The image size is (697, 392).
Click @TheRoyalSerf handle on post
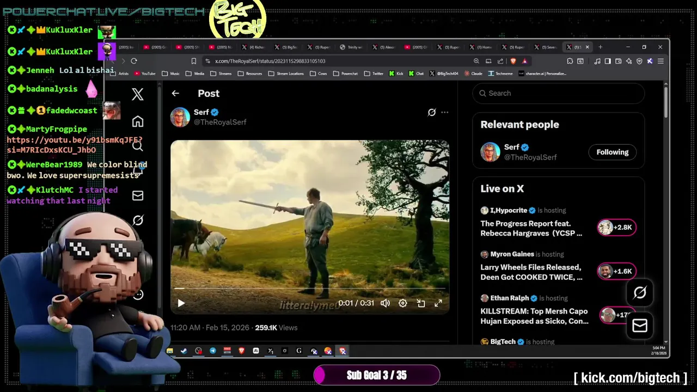click(220, 122)
